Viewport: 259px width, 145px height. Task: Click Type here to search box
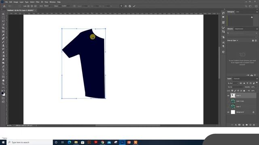pyautogui.click(x=30, y=142)
